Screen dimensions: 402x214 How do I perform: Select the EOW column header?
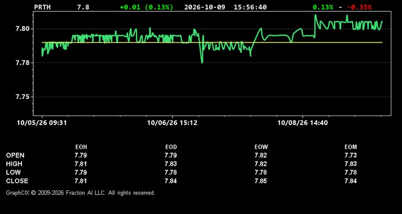(261, 147)
